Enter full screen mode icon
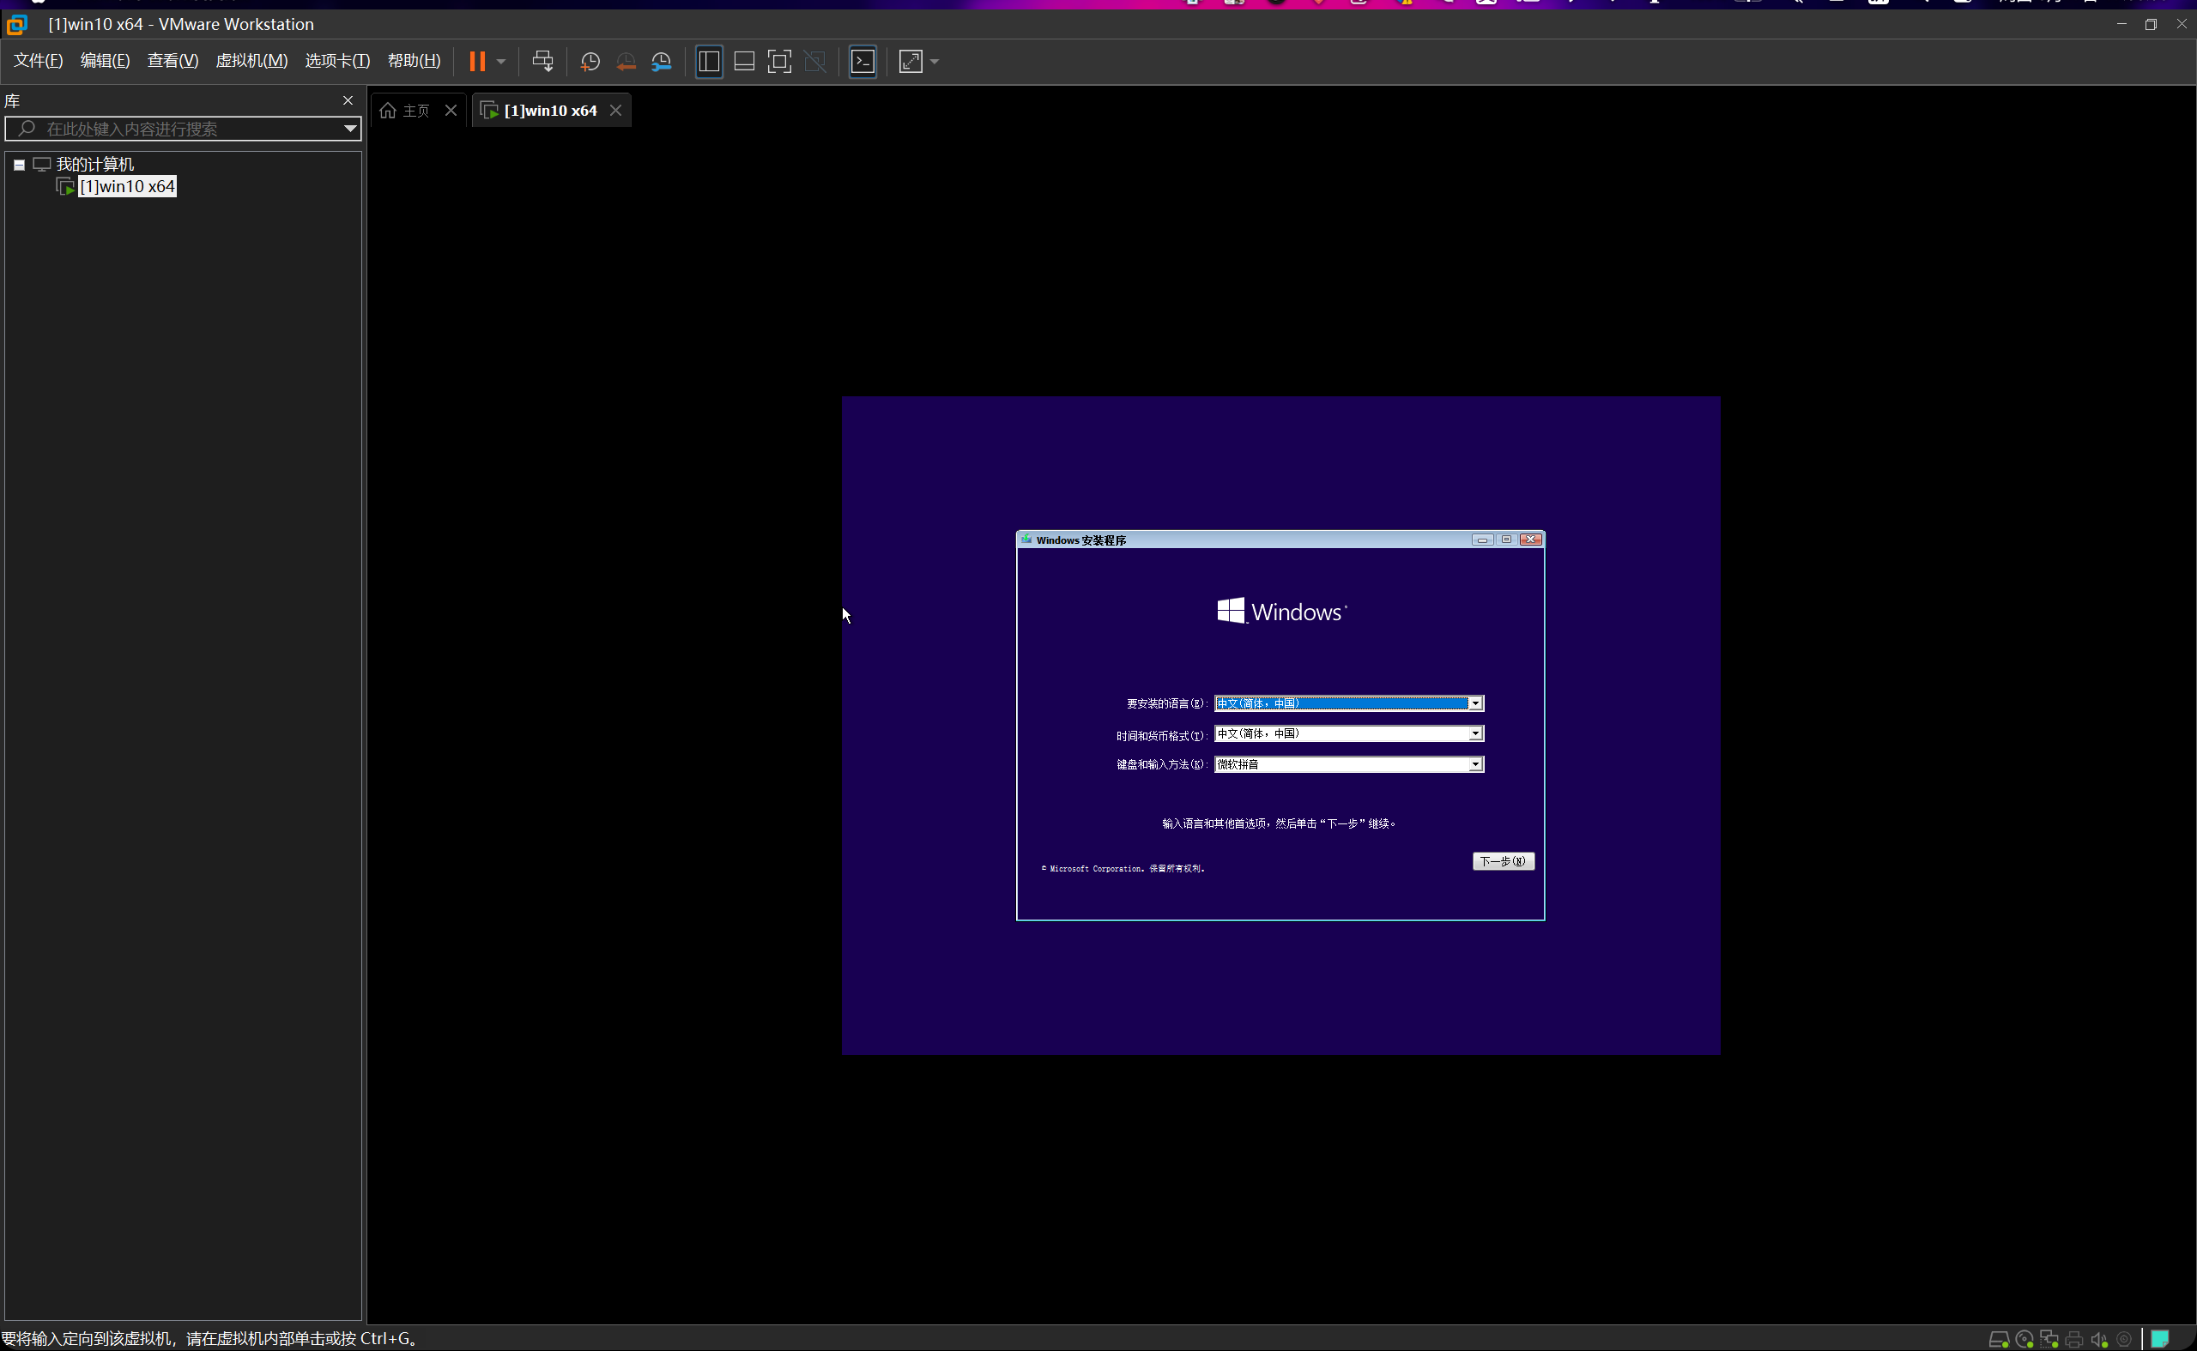 779,61
